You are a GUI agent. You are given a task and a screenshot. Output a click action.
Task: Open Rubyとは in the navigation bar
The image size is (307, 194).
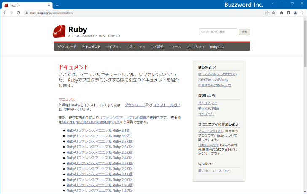click(x=217, y=46)
